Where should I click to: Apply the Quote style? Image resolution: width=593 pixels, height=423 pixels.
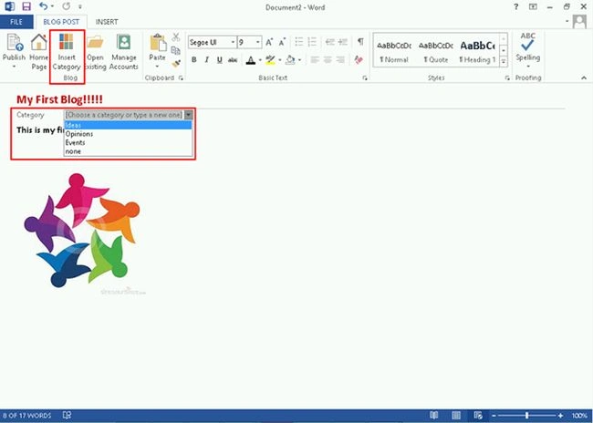coord(436,51)
